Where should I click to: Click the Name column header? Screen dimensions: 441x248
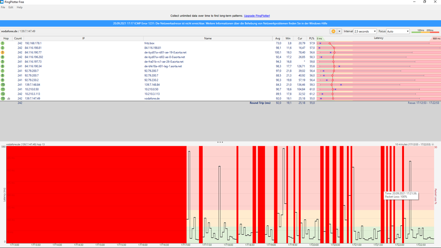tap(208, 38)
